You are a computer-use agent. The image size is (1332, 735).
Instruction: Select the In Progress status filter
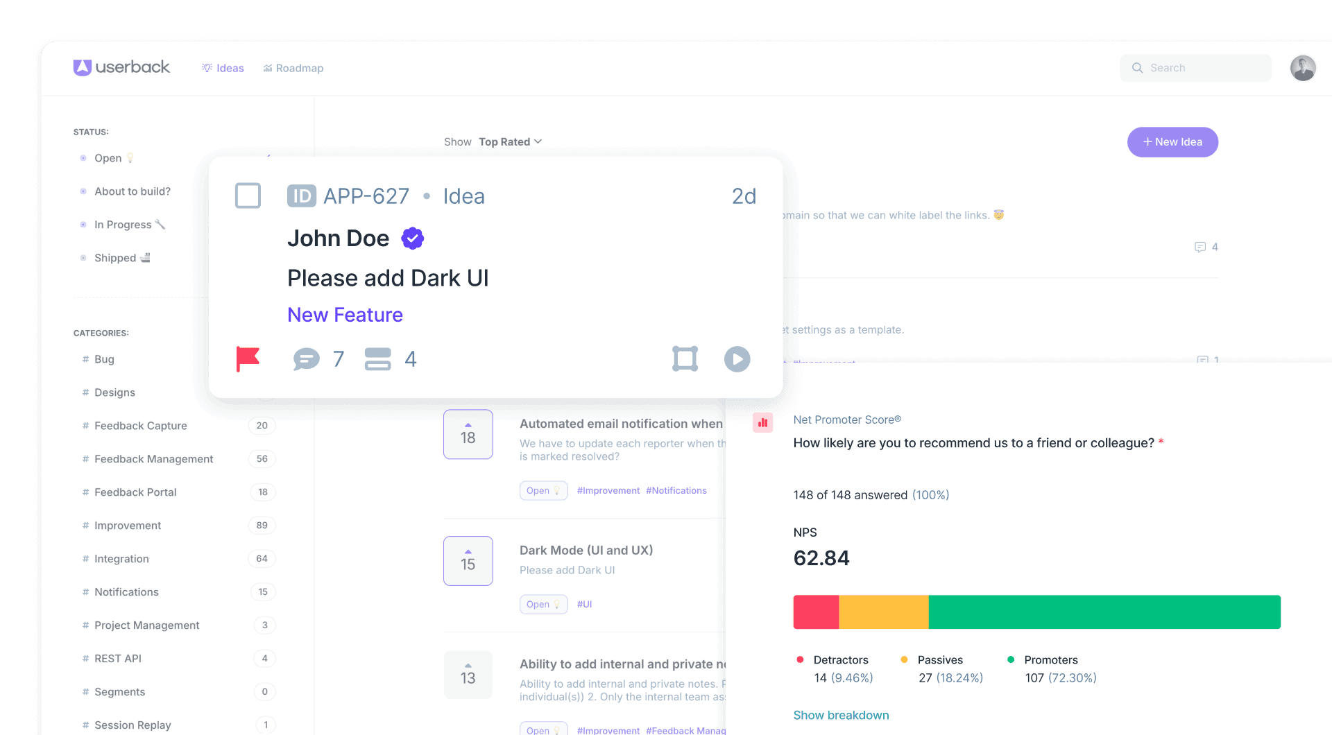(123, 224)
